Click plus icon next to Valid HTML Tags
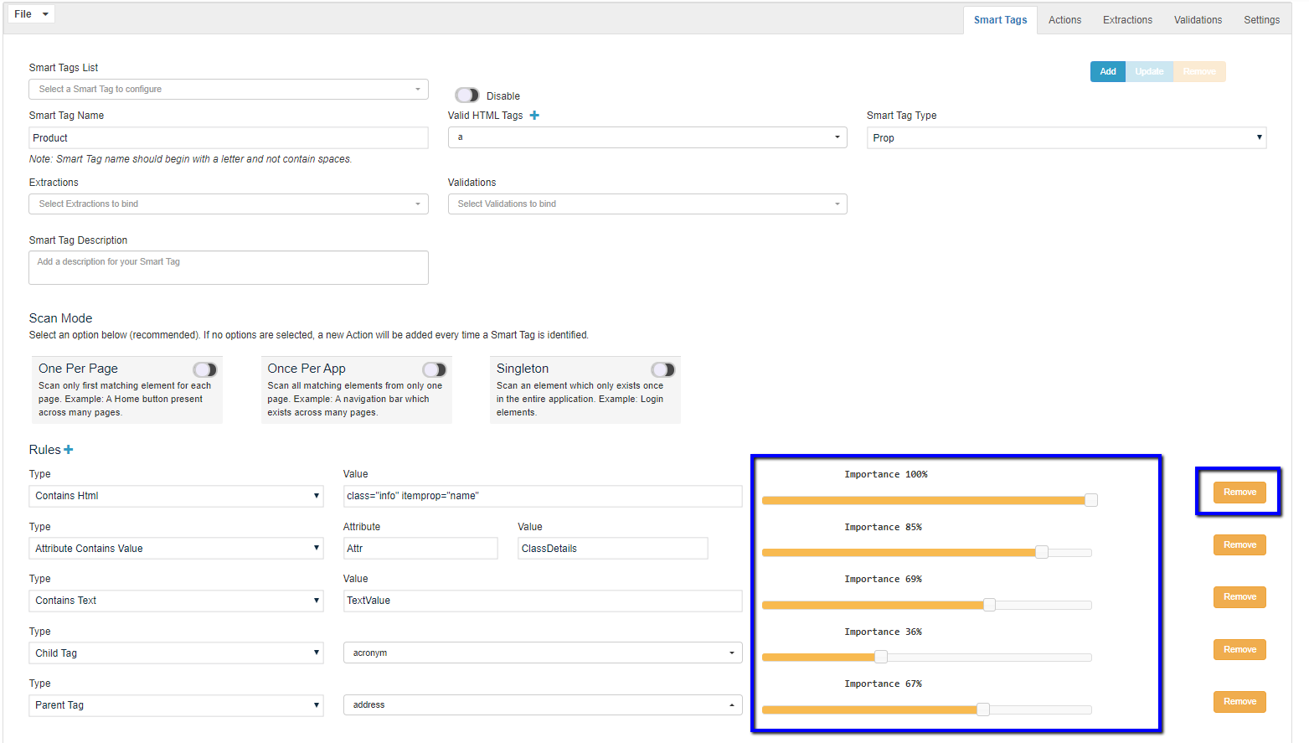 534,116
